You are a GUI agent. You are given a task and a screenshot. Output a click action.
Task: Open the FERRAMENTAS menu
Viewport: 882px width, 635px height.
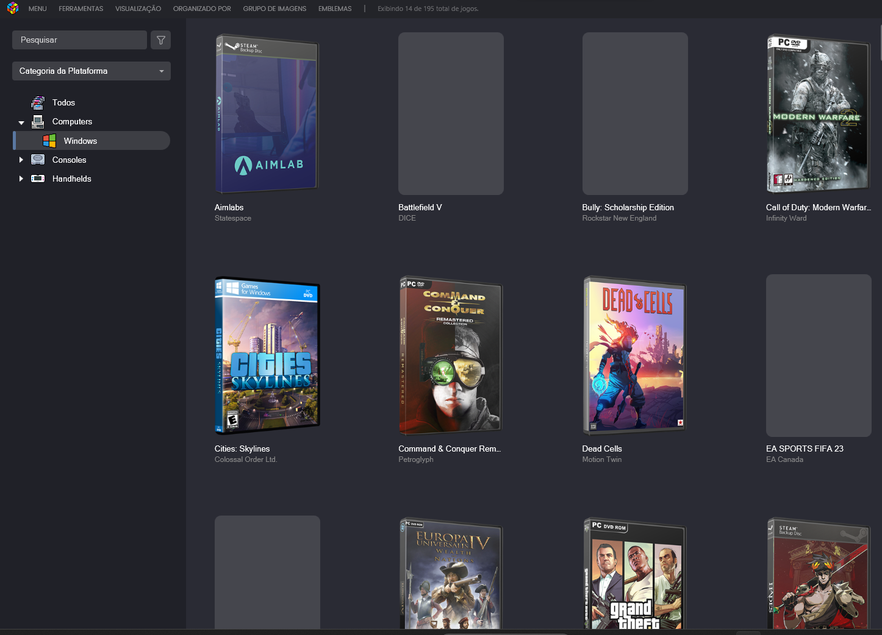pos(81,9)
